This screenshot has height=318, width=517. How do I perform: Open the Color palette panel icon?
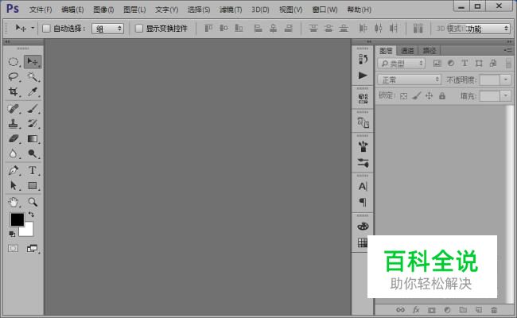(x=363, y=227)
